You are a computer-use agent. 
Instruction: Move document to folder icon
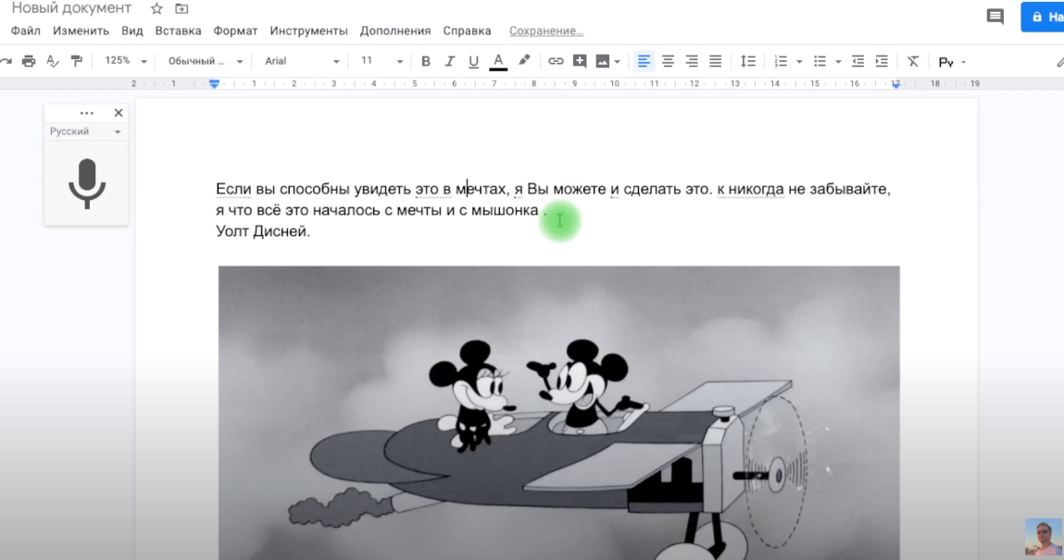[x=182, y=9]
